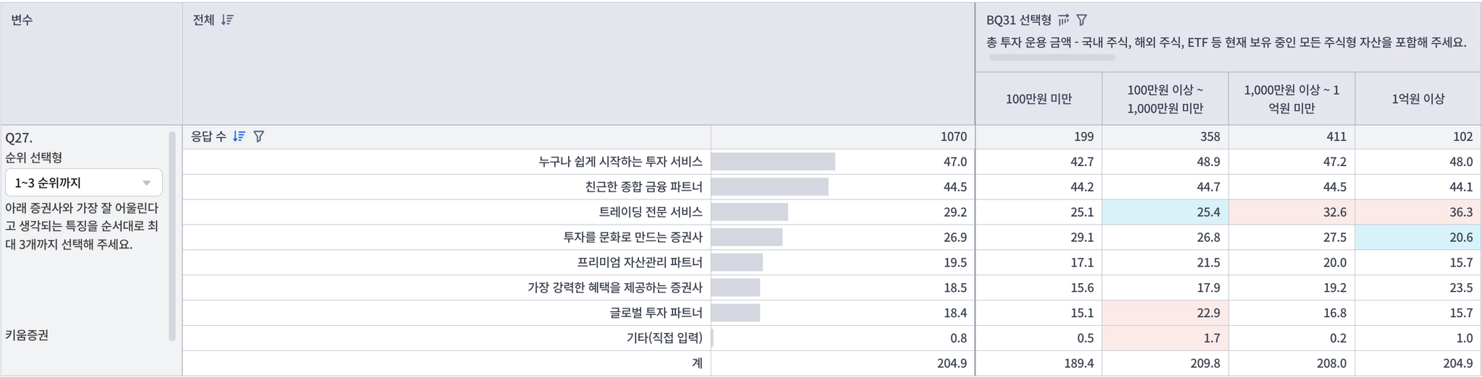Click the 기타(직접 입력) row label
1482x377 pixels.
click(664, 338)
